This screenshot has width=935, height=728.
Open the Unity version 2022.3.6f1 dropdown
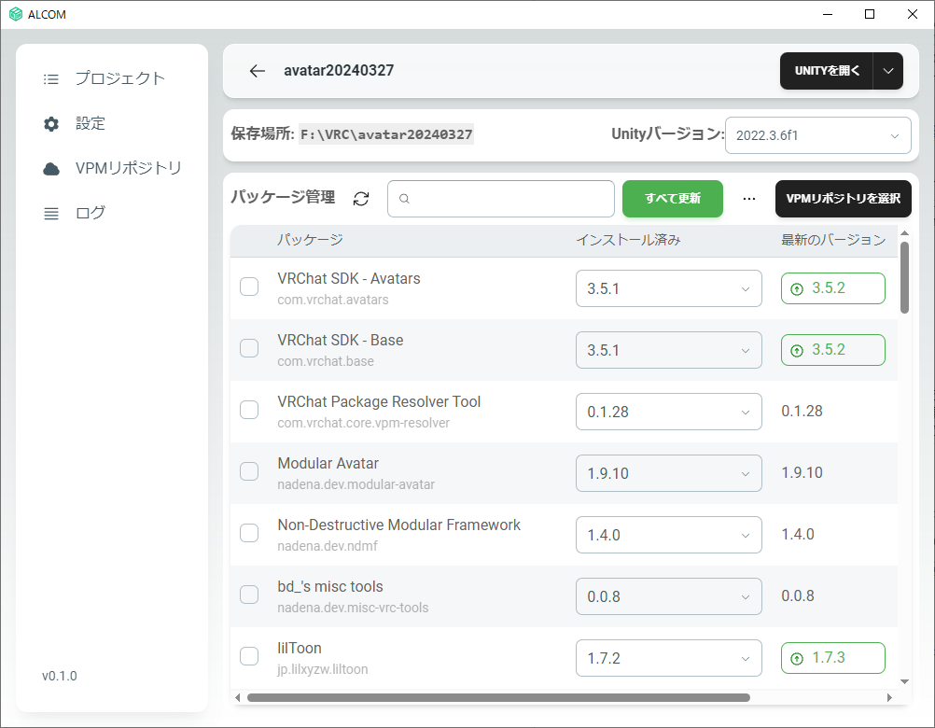(x=817, y=135)
